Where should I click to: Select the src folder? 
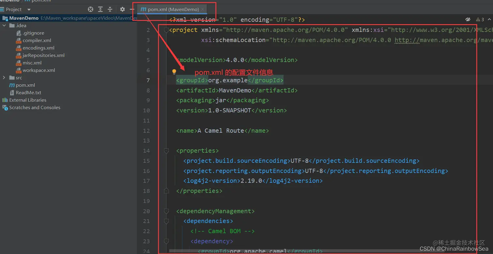[x=19, y=78]
